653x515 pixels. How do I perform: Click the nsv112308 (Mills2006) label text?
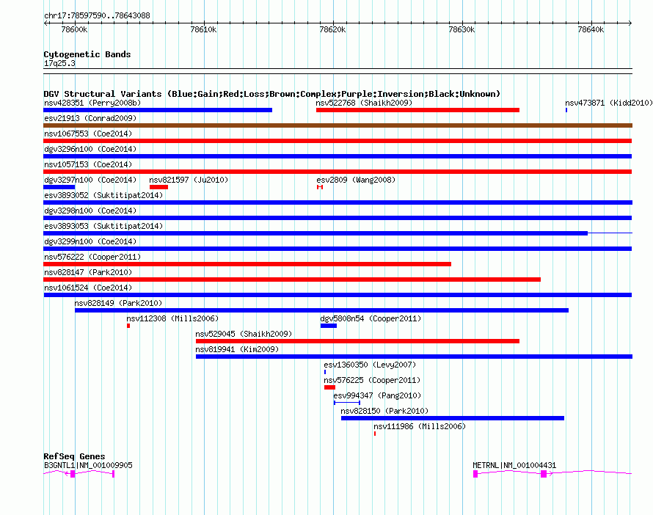(172, 318)
